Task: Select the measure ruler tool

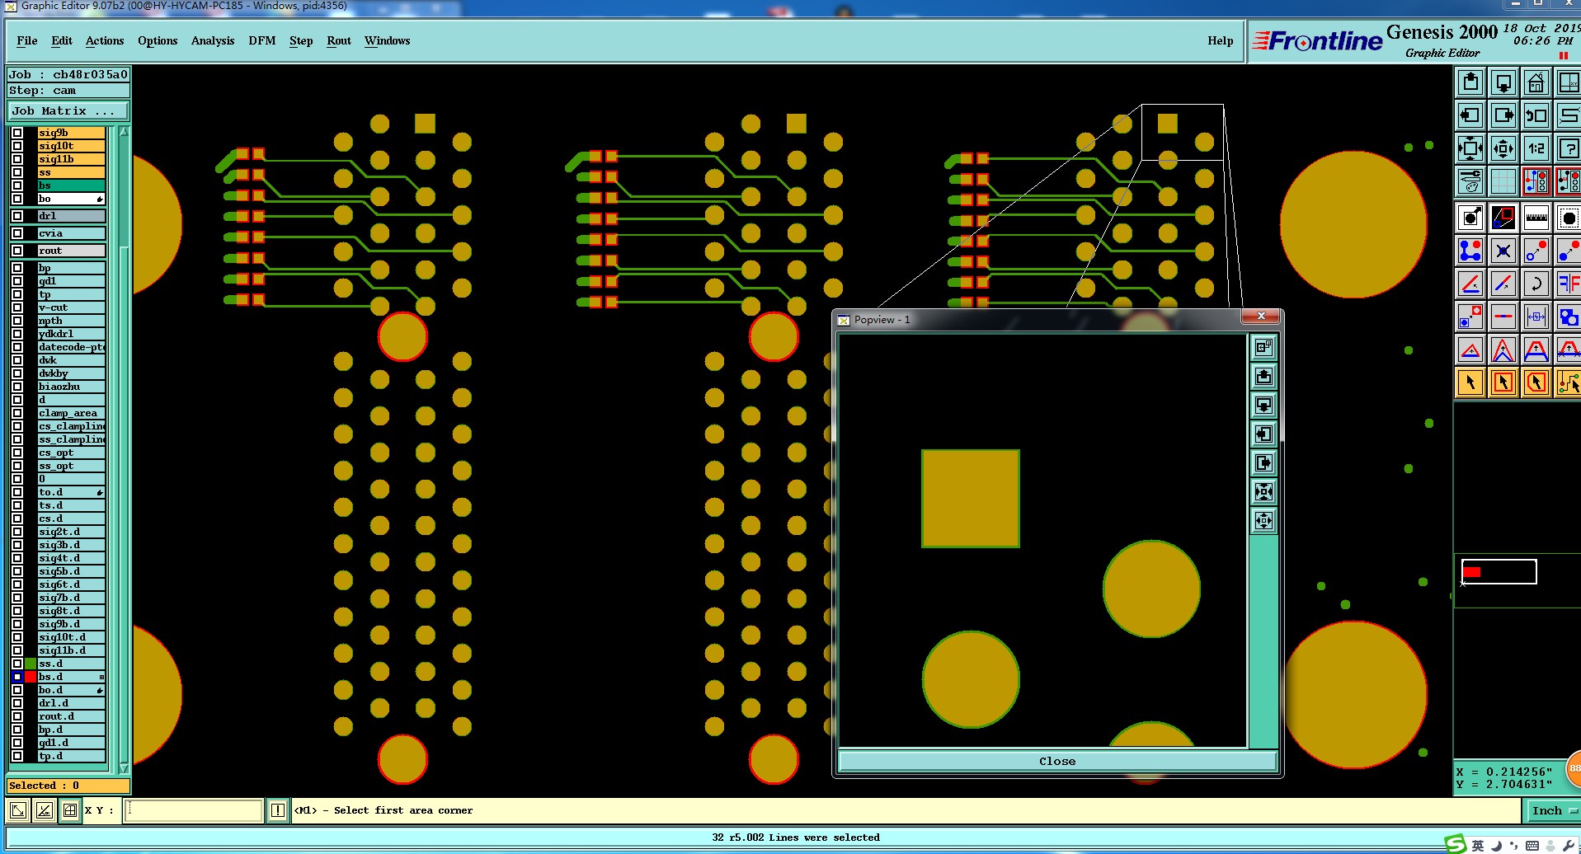Action: click(x=1536, y=218)
